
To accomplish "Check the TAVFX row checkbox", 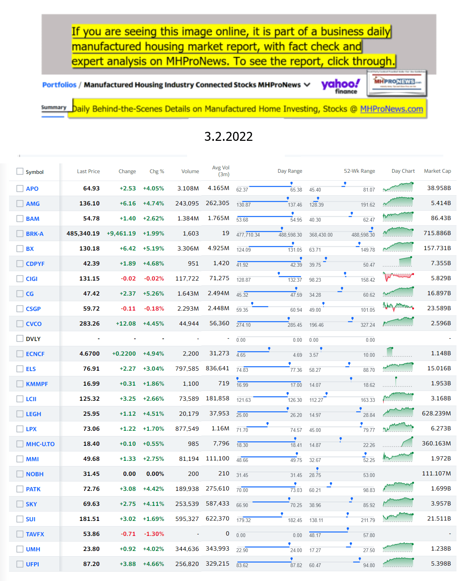I will (20, 534).
